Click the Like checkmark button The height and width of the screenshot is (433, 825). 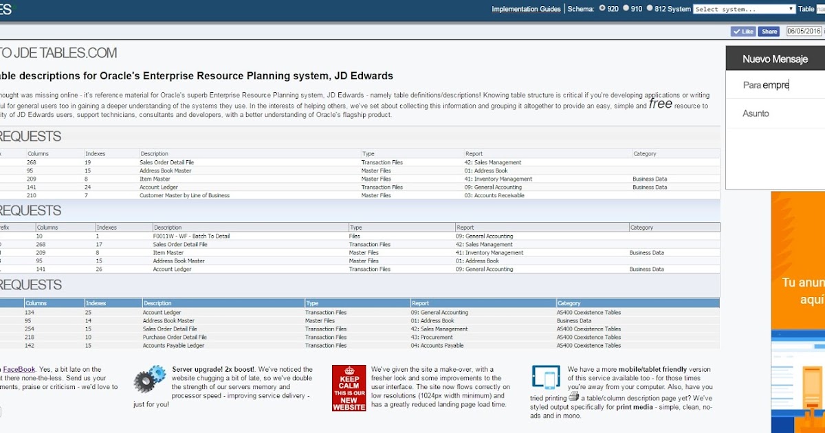pos(742,31)
